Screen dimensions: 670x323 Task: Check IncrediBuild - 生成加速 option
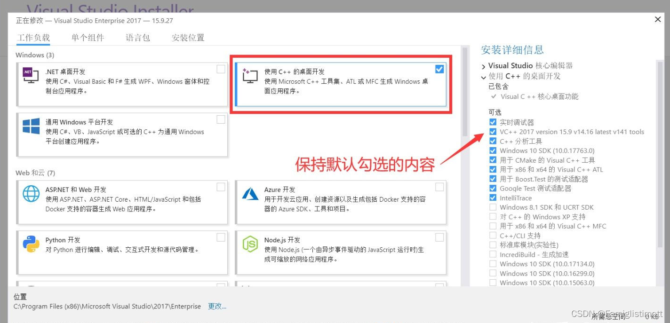493,254
